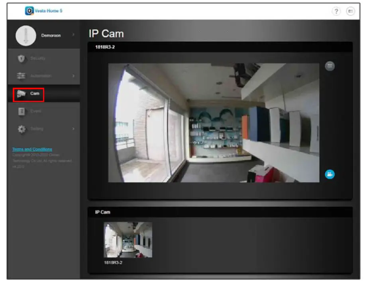Click the blue record video icon

[330, 174]
